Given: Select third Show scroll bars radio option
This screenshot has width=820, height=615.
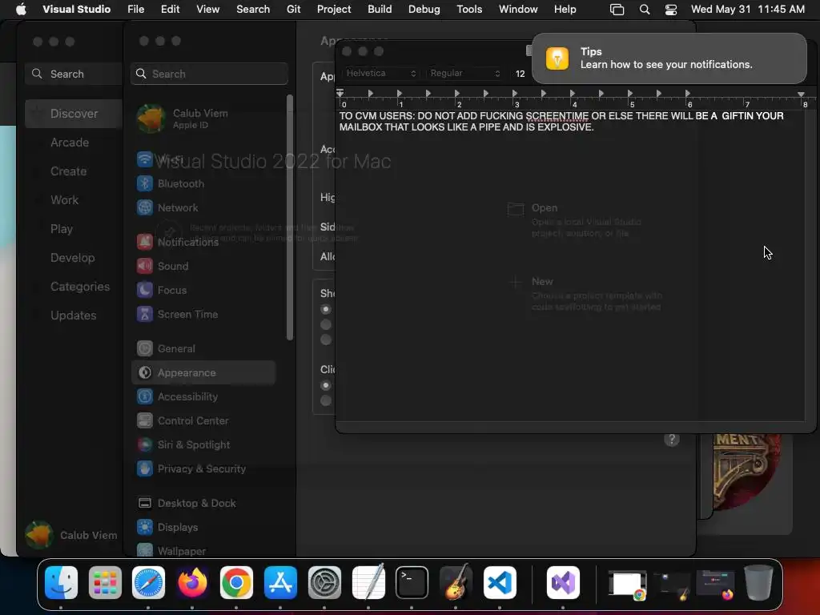Looking at the screenshot, I should click(x=326, y=340).
